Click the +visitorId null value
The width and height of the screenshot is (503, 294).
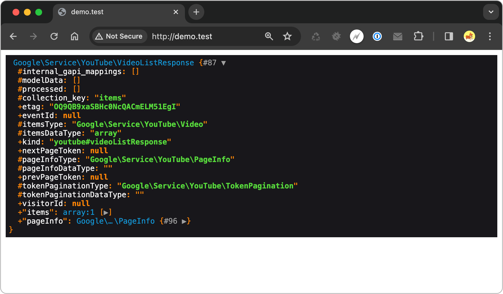(81, 203)
